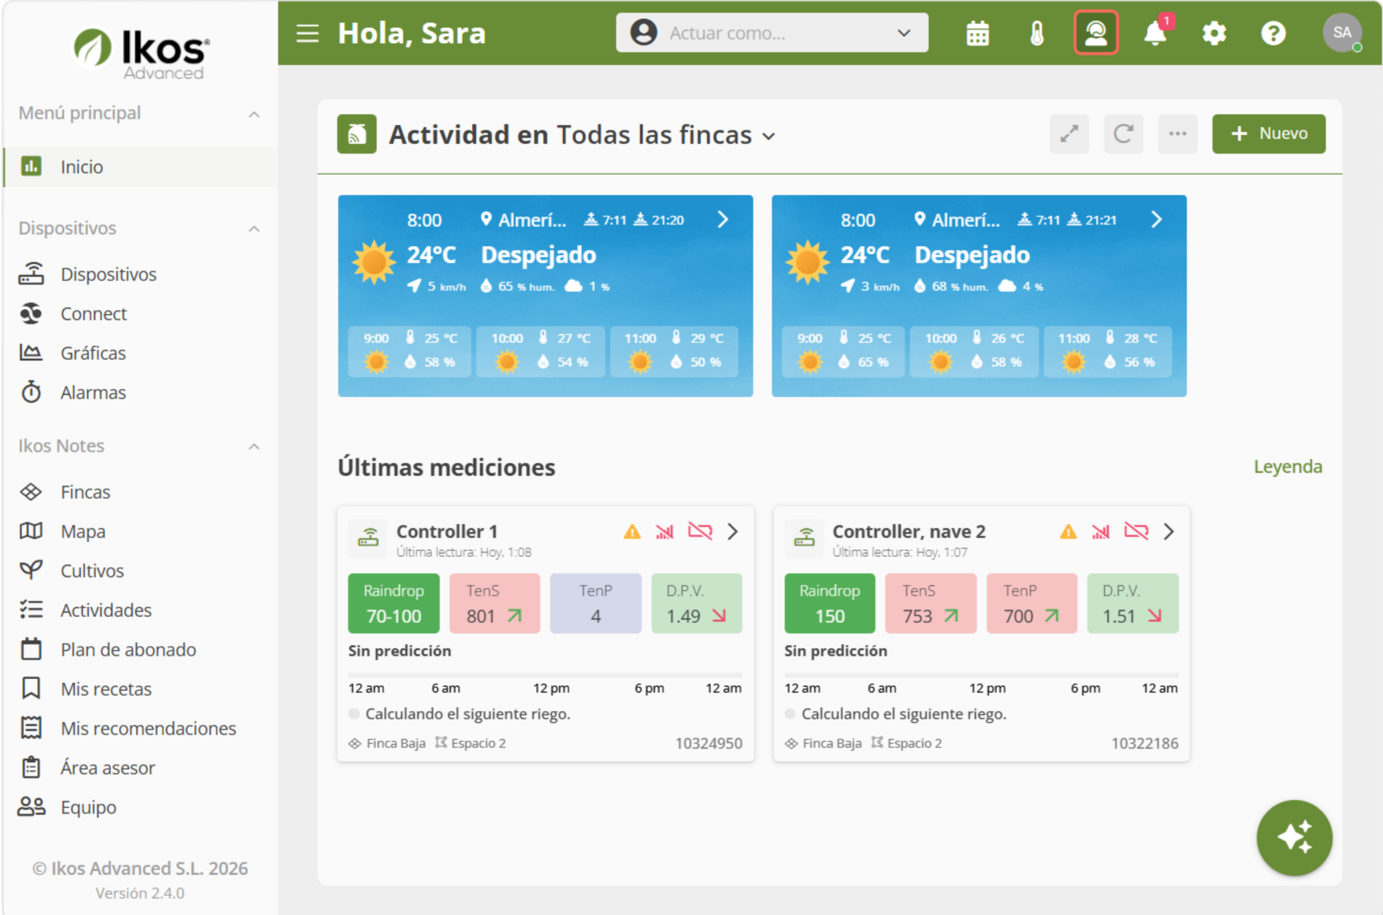The image size is (1383, 915).
Task: Open Actividades in sidebar
Action: (x=141, y=611)
